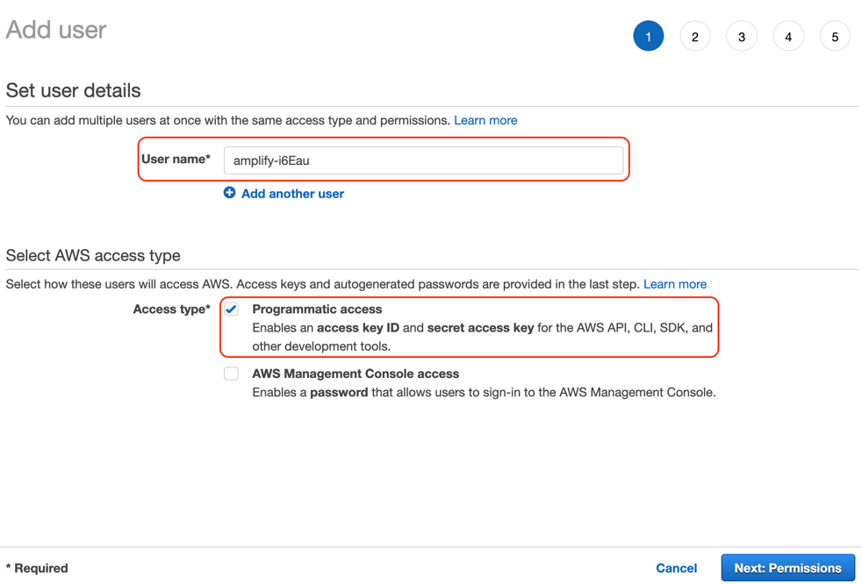This screenshot has height=584, width=862.
Task: Click the User name* field label
Action: tap(176, 160)
